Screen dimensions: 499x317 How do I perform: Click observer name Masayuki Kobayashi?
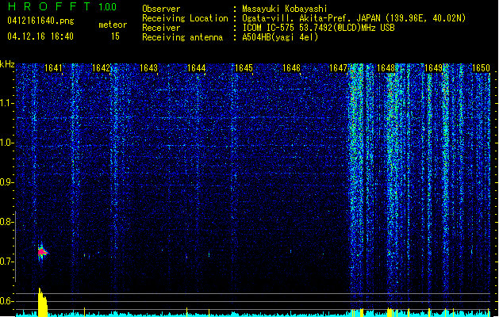285,9
